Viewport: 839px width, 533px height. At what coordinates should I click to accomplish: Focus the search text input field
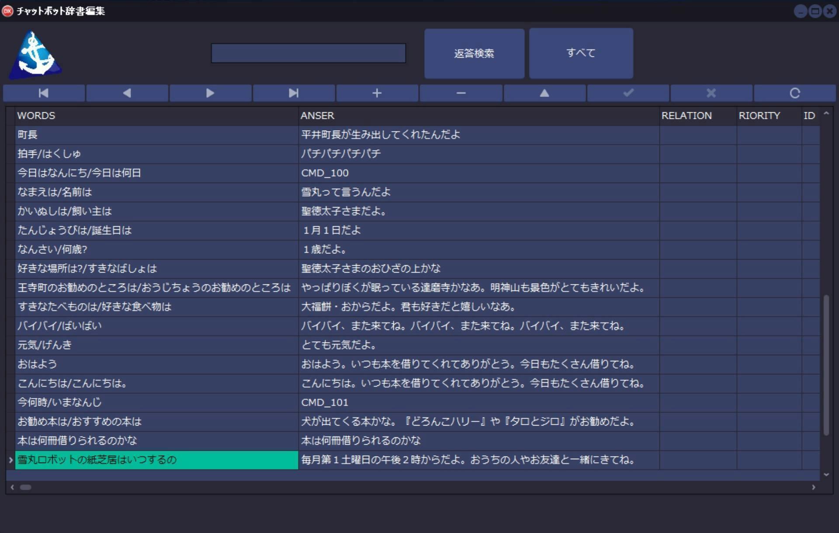tap(309, 53)
